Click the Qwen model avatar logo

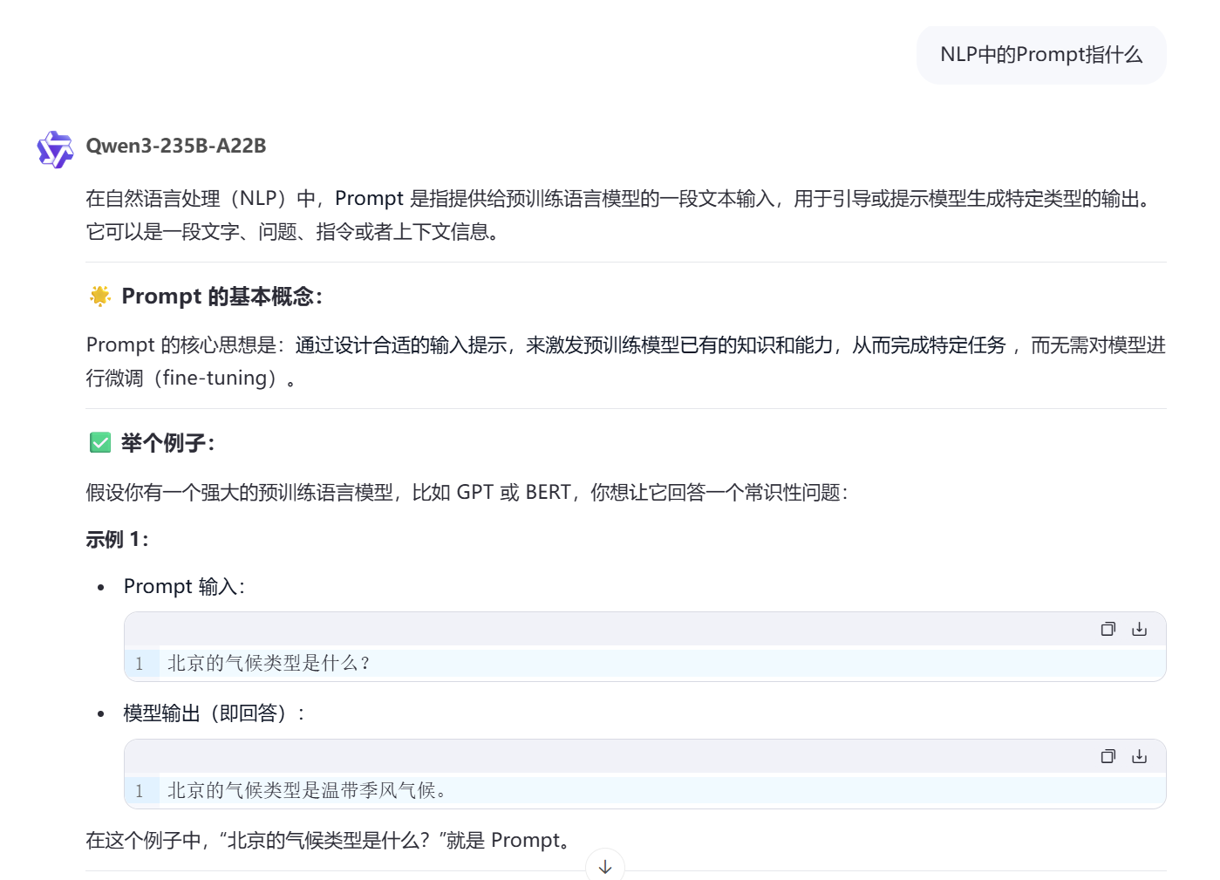tap(55, 149)
